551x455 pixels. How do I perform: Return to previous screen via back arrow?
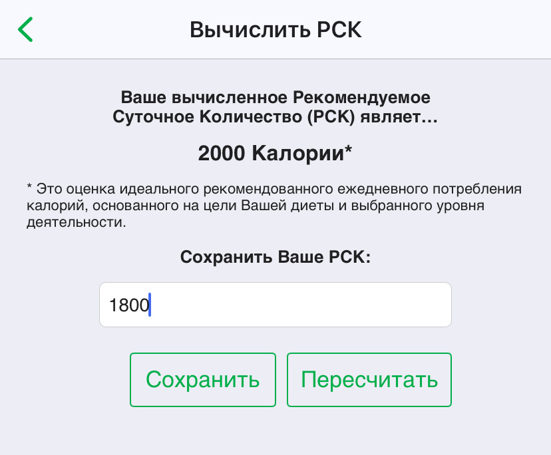click(25, 29)
